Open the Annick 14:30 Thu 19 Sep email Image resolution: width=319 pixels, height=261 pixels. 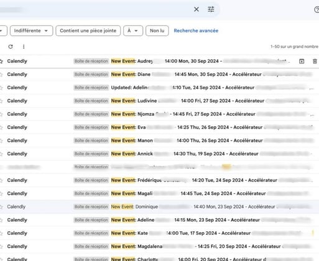click(x=159, y=154)
